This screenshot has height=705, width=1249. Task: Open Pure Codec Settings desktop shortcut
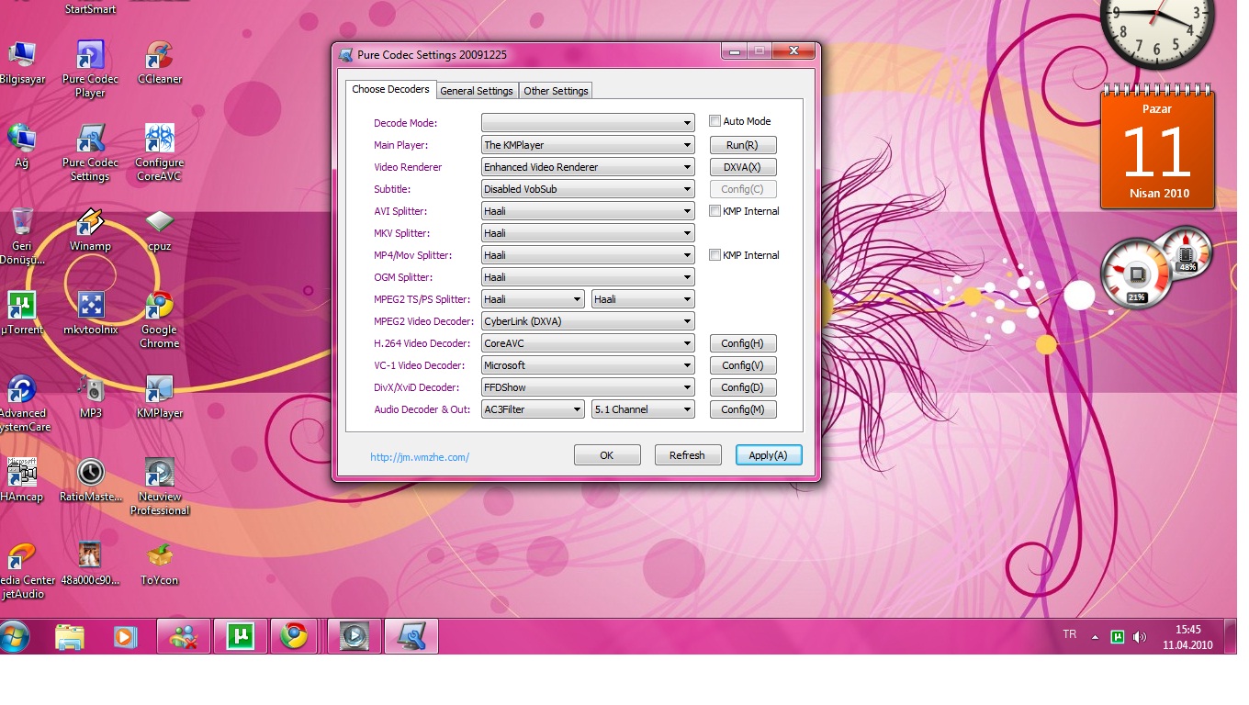[x=90, y=152]
